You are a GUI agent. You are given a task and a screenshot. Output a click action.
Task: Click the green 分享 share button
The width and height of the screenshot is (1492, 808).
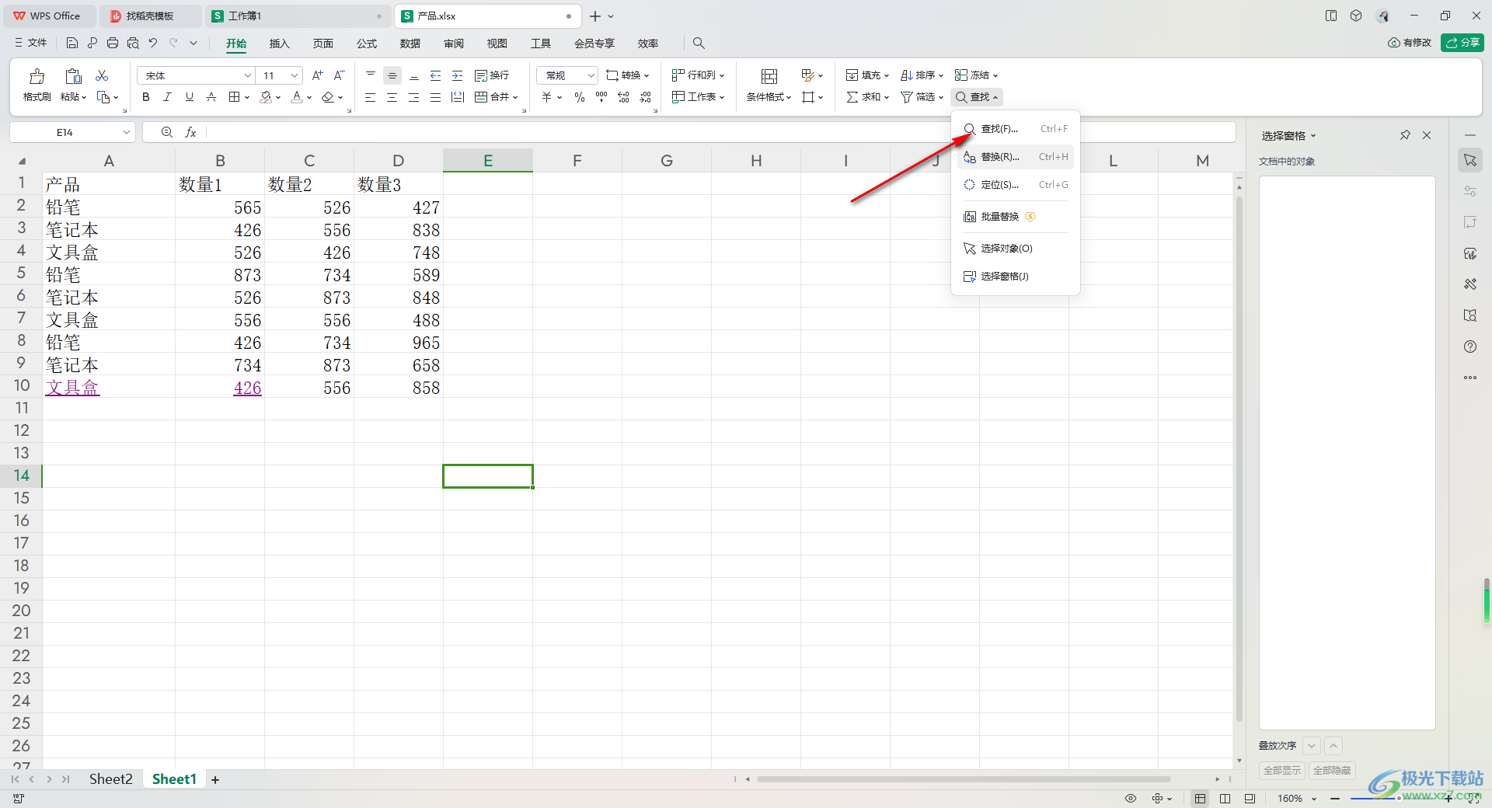pos(1462,43)
